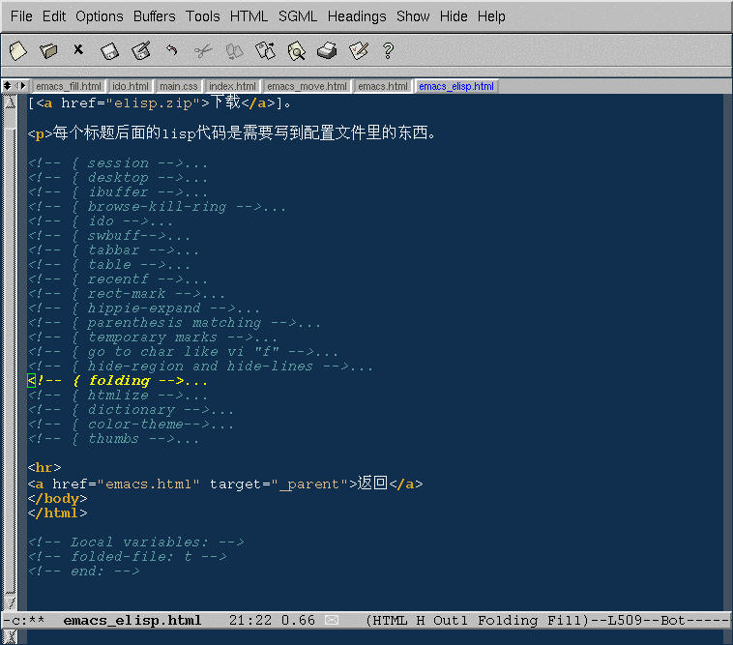733x645 pixels.
Task: Switch to the main.css tab
Action: tap(178, 86)
